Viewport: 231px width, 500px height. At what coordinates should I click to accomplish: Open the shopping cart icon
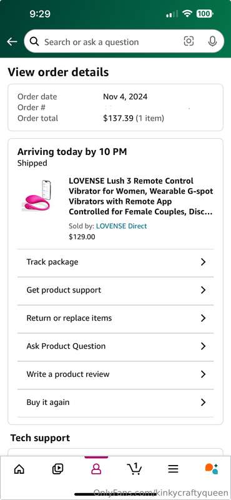point(134,468)
